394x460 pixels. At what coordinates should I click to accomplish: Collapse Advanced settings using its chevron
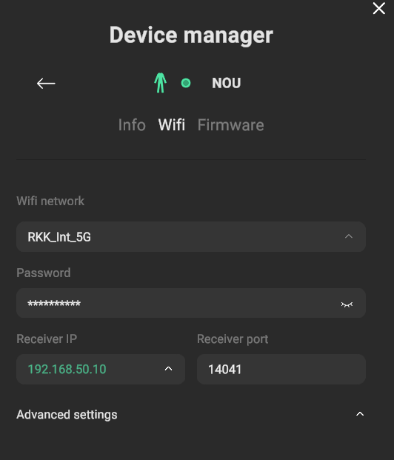(x=360, y=414)
